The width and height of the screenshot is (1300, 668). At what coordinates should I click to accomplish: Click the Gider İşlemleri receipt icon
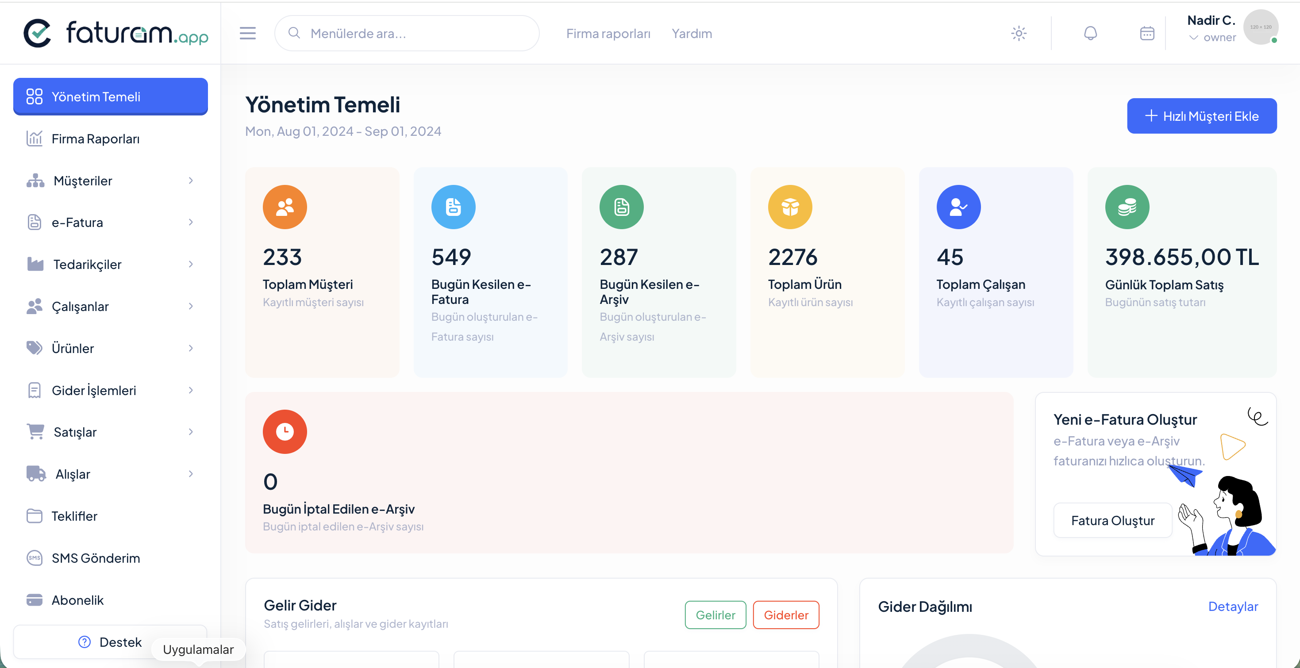[35, 390]
